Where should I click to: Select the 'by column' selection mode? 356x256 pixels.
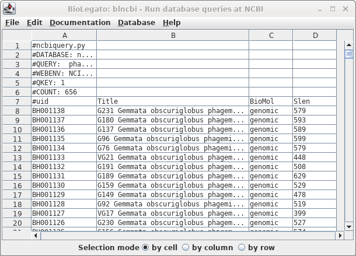[x=186, y=247]
